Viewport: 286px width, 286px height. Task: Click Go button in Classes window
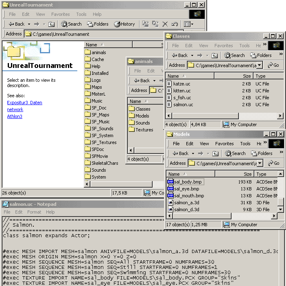273,65
